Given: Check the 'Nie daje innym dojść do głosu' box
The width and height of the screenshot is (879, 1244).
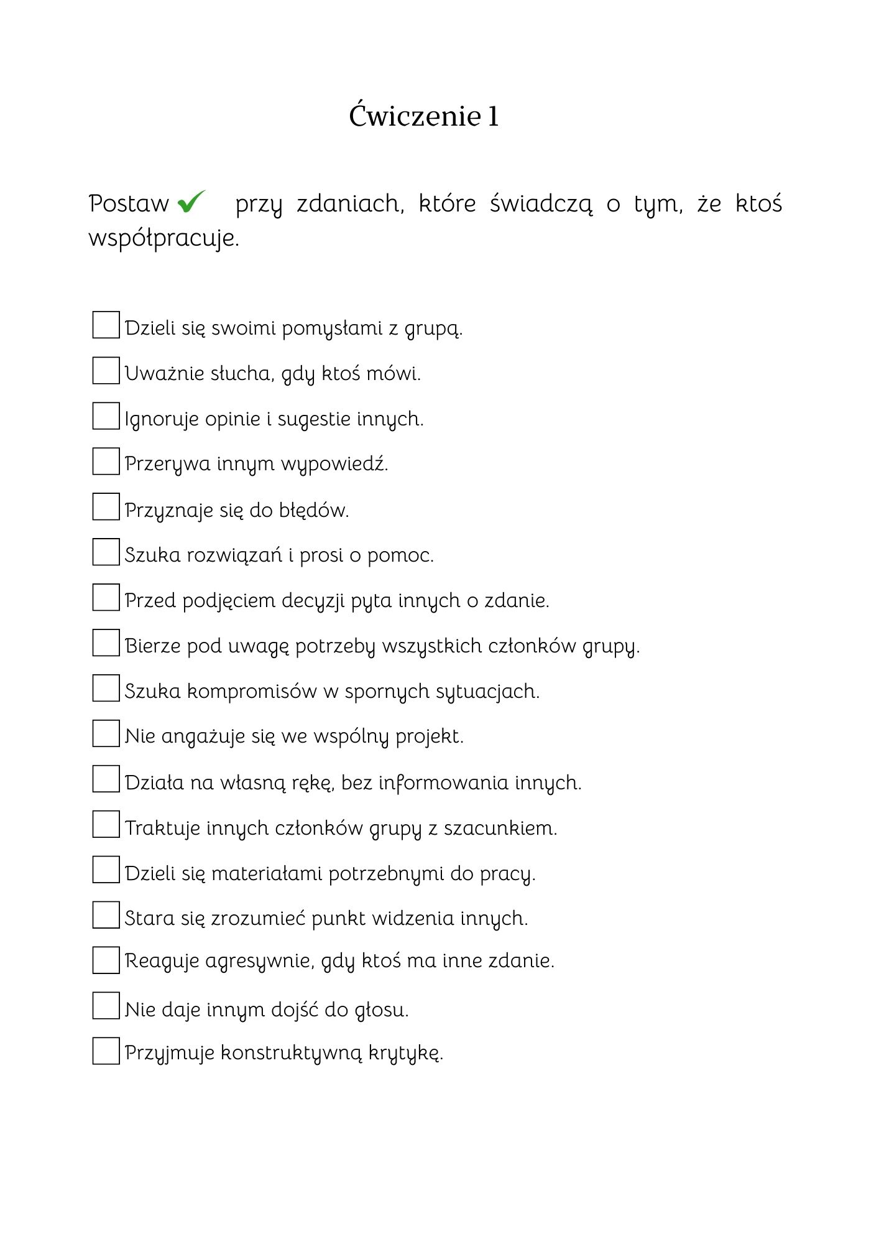Looking at the screenshot, I should coord(106,1006).
